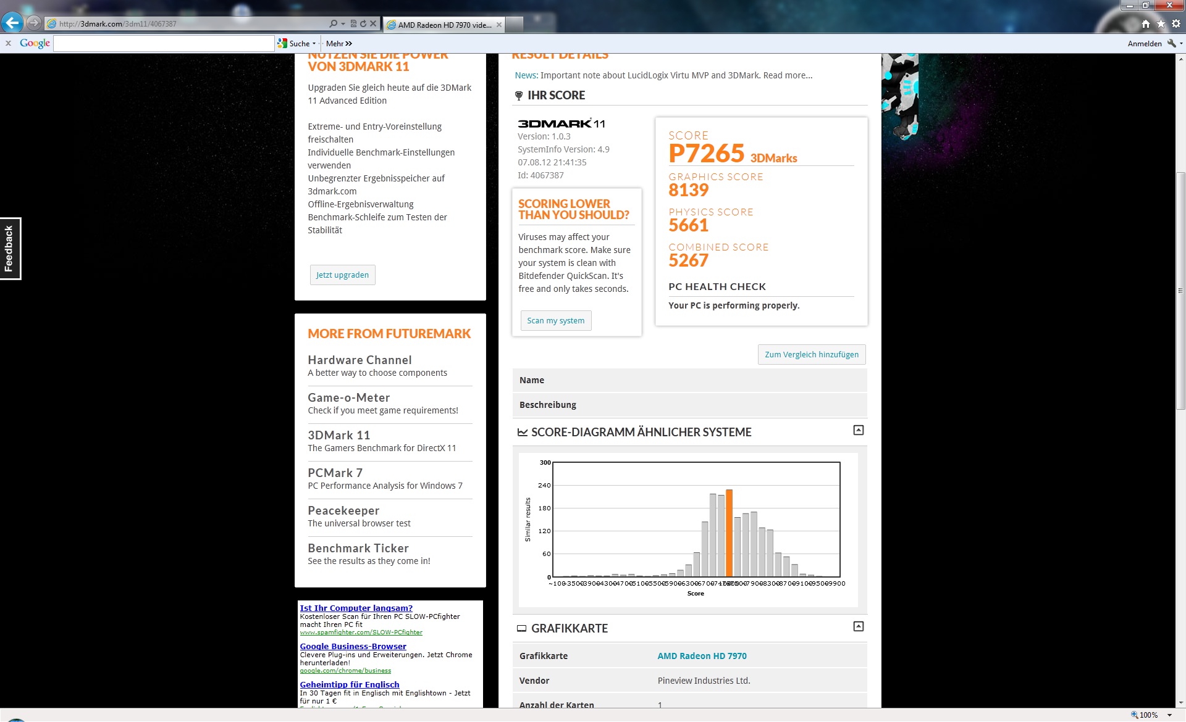The width and height of the screenshot is (1186, 722).
Task: Click the browser forward arrow button
Action: point(34,23)
